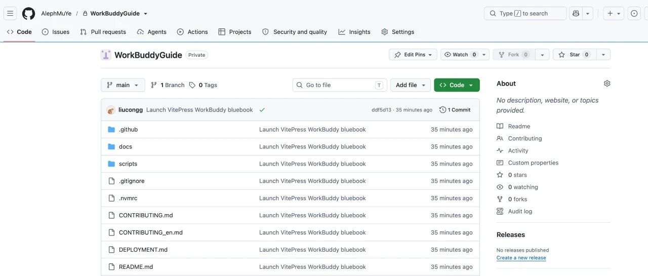Open the main branch selector dropdown
The width and height of the screenshot is (648, 276).
click(123, 85)
